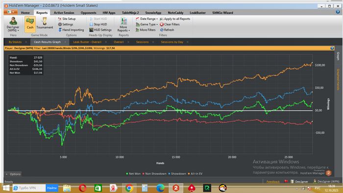Screen dimensions: 343x193
Task: Launch Opera from taskbar
Action: [82, 188]
